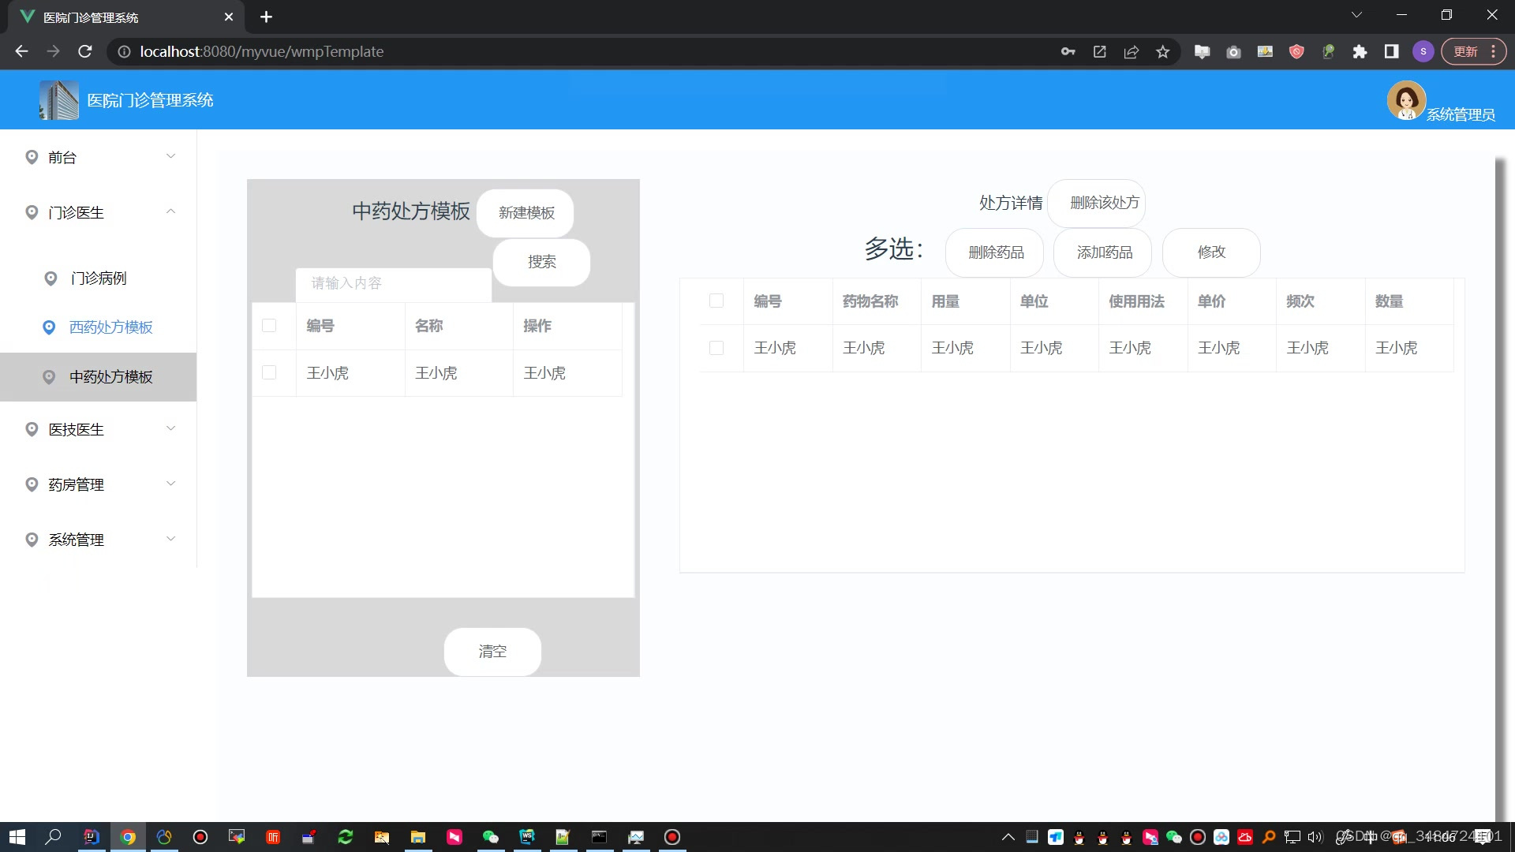Click the 请输入内容 search input field
The width and height of the screenshot is (1515, 852).
(x=393, y=283)
